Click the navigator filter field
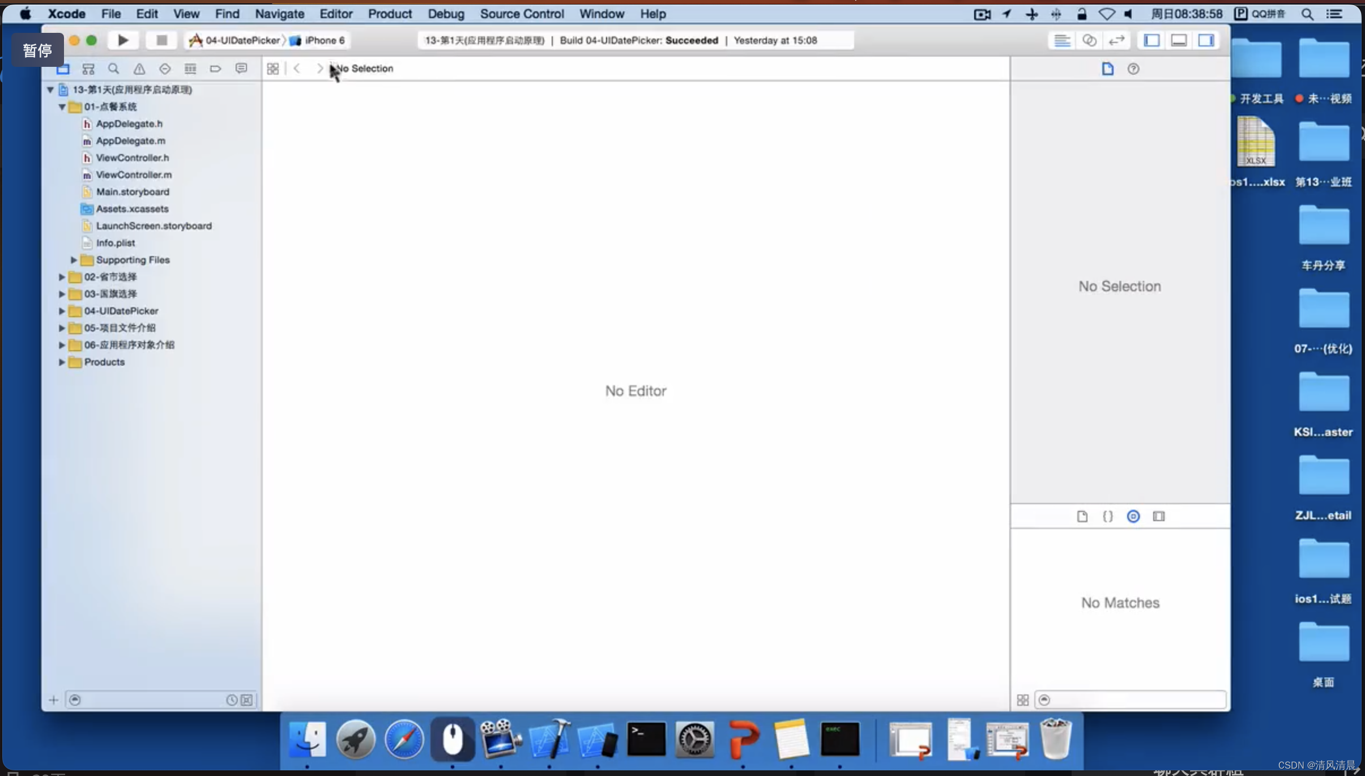Viewport: 1365px width, 776px height. point(161,700)
